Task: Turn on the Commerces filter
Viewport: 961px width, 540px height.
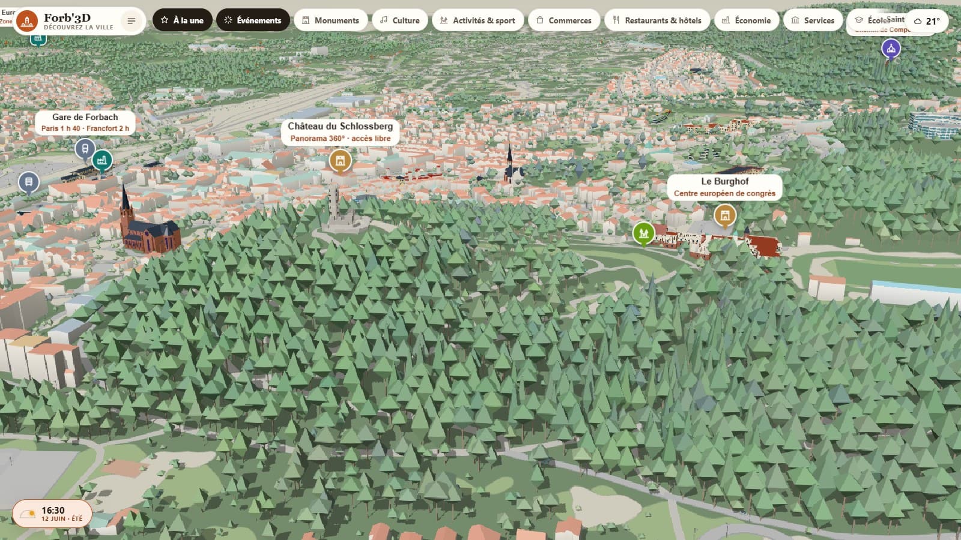Action: click(563, 20)
